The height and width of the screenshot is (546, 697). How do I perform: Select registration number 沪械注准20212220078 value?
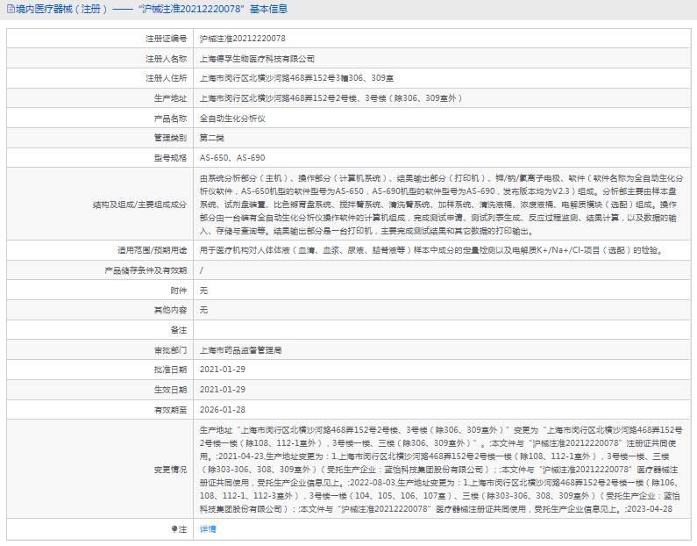(x=242, y=39)
